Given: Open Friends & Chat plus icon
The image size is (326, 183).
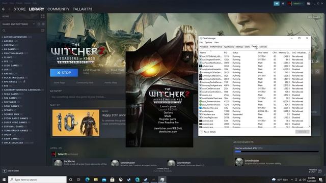Looking at the screenshot, I should [320, 171].
